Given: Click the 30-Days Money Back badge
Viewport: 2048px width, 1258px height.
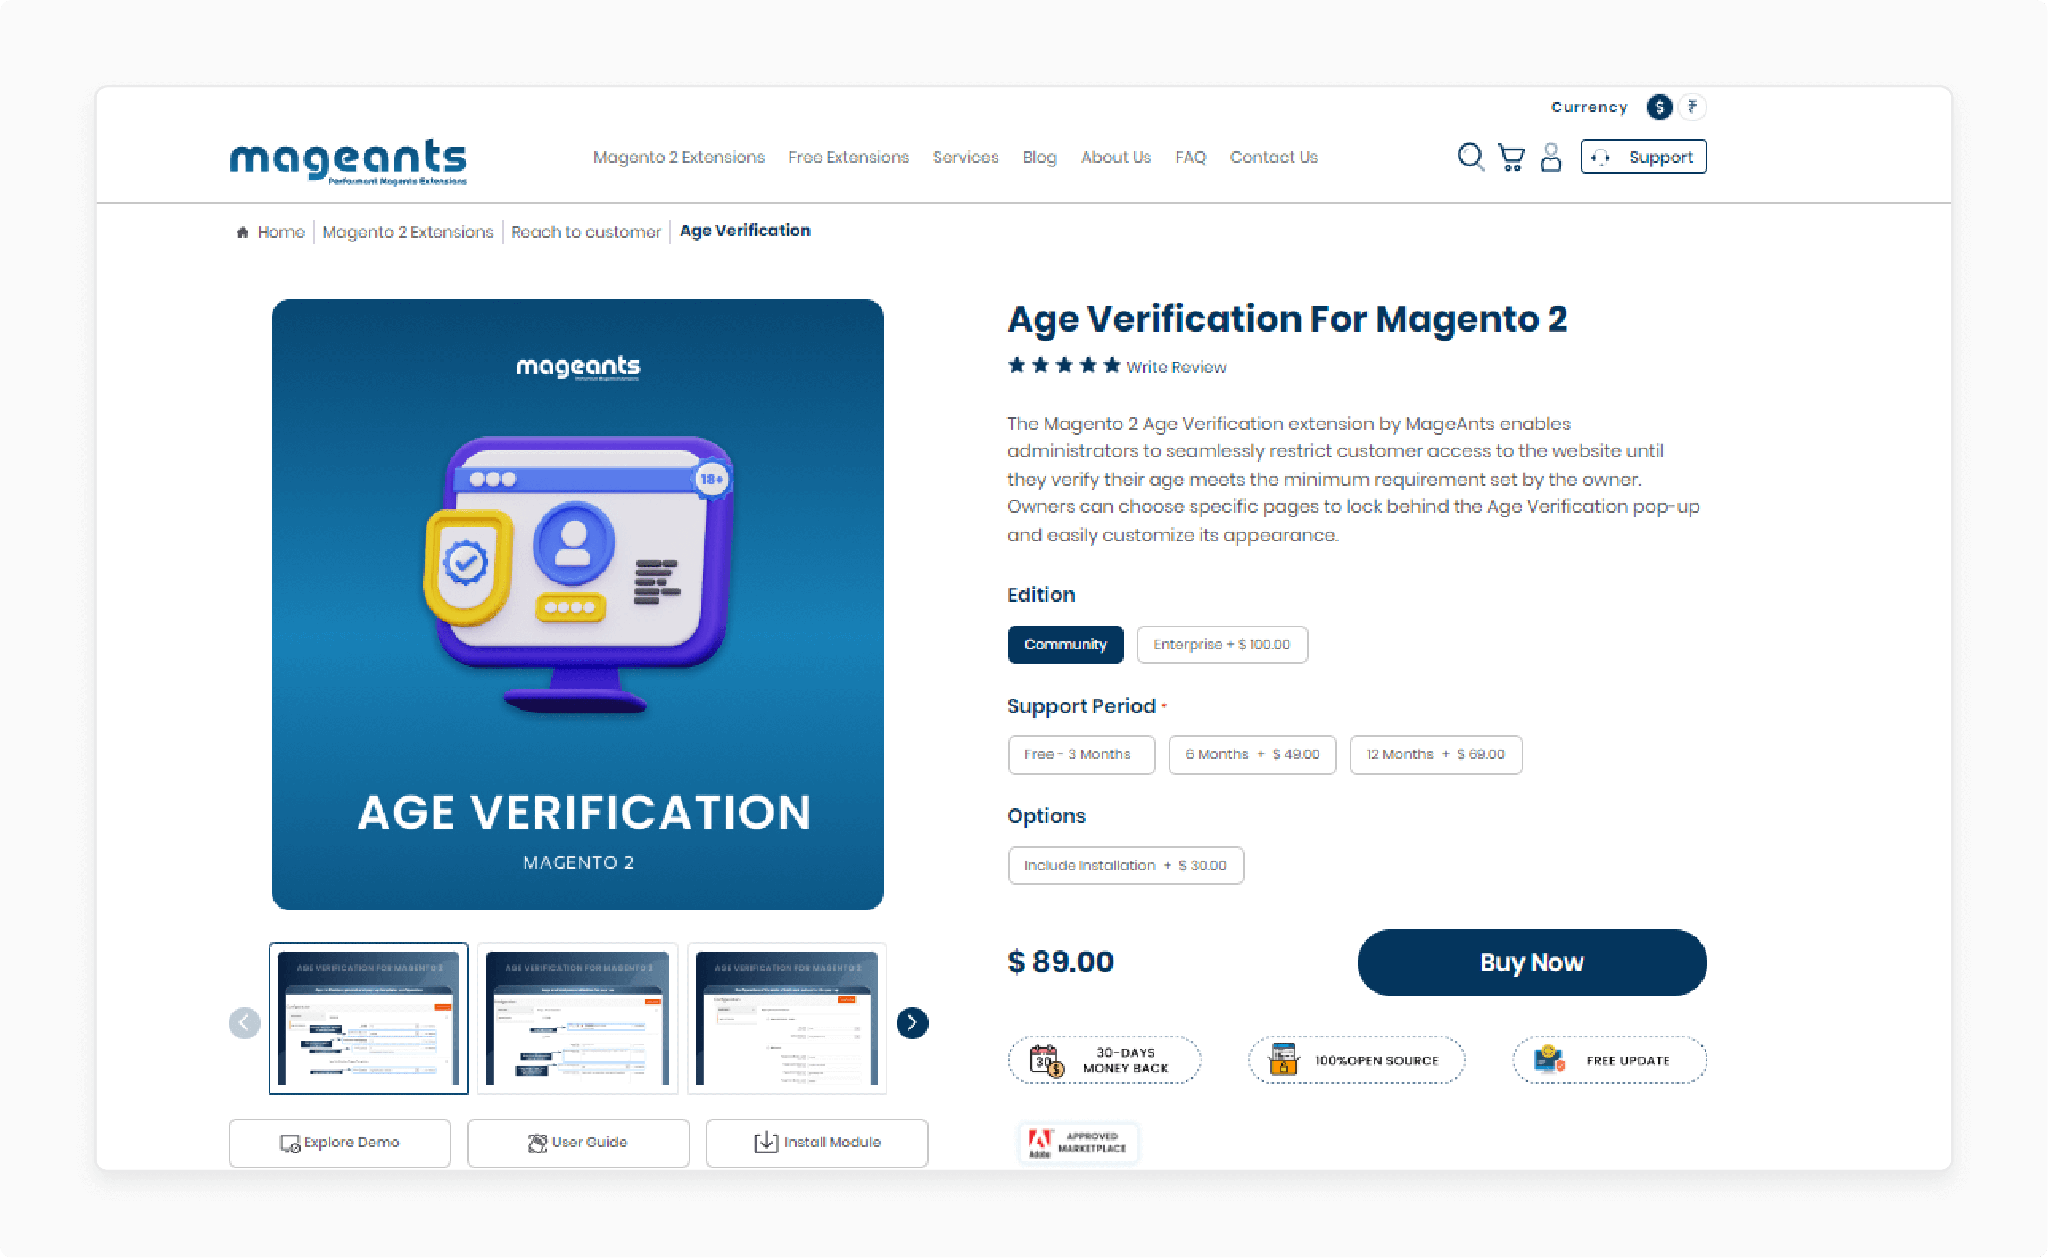Looking at the screenshot, I should 1104,1060.
